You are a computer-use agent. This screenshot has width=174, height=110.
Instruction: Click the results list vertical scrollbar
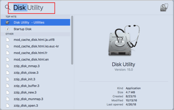[x=72, y=40]
